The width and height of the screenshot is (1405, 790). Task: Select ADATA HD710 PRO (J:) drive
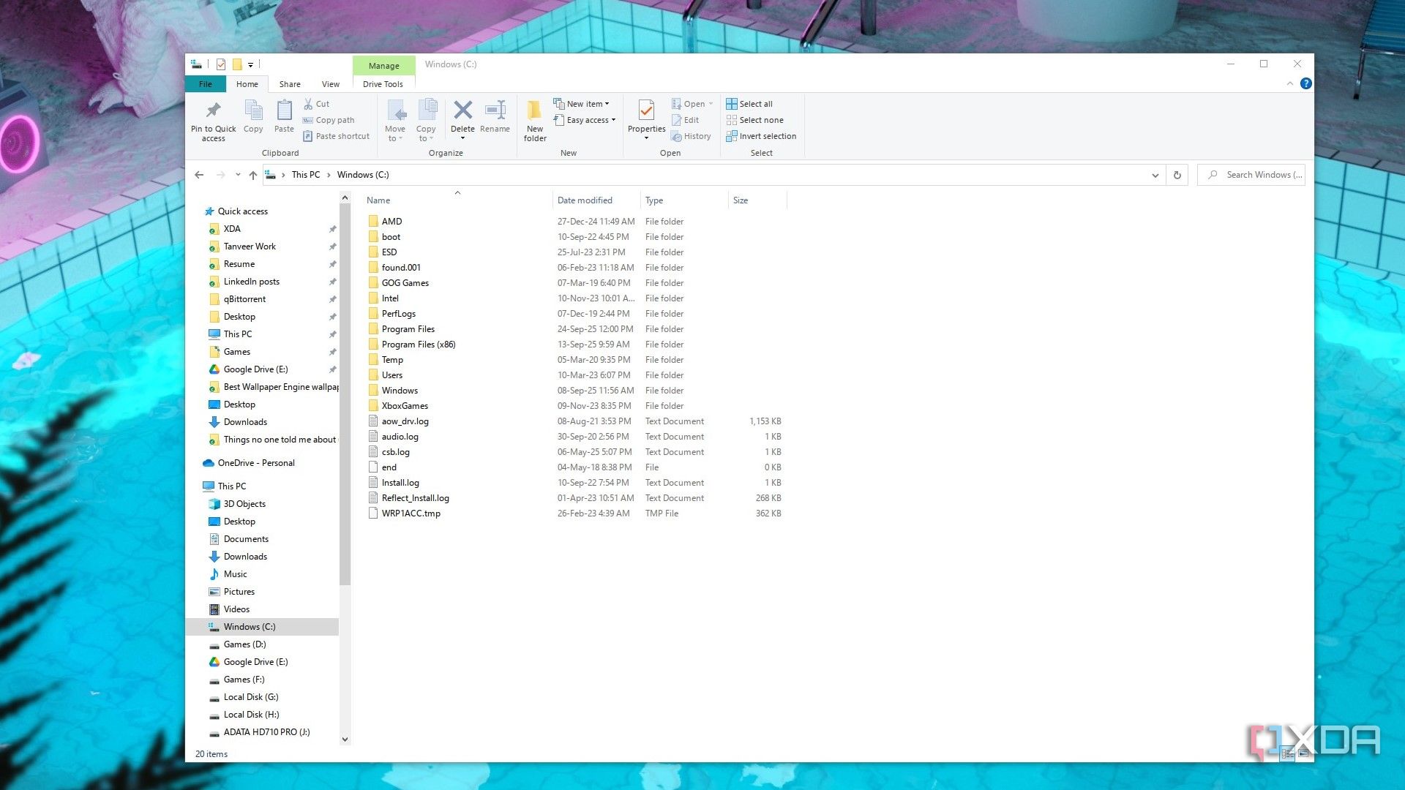click(266, 732)
